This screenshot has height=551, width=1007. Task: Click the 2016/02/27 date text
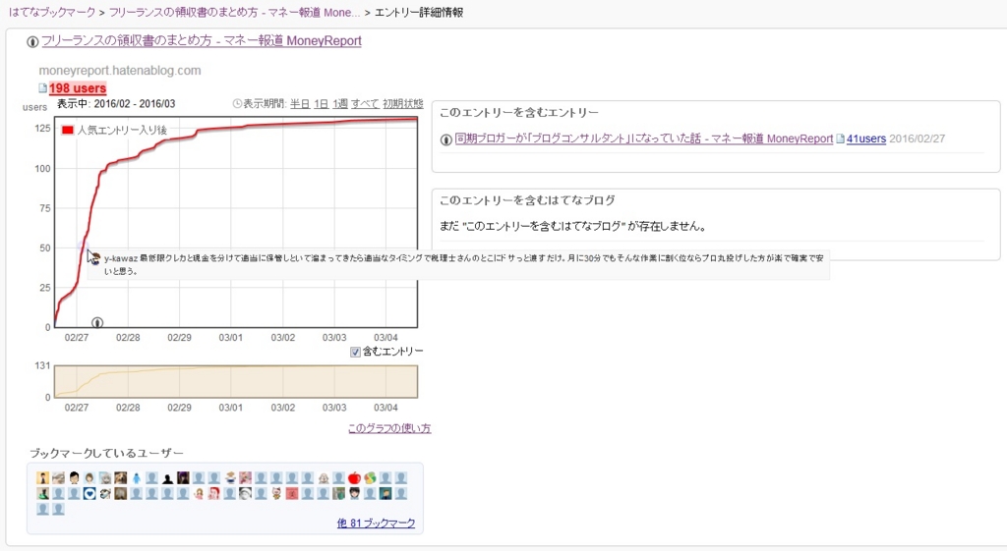click(918, 138)
